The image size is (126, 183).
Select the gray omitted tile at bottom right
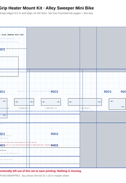point(111,145)
